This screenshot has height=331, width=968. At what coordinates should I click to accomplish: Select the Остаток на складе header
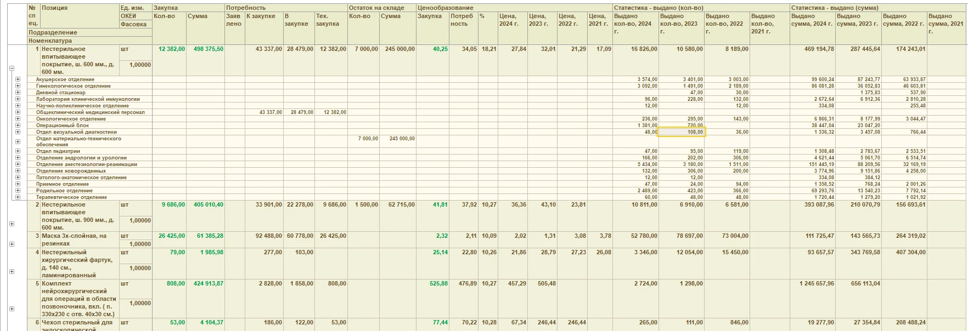[382, 8]
